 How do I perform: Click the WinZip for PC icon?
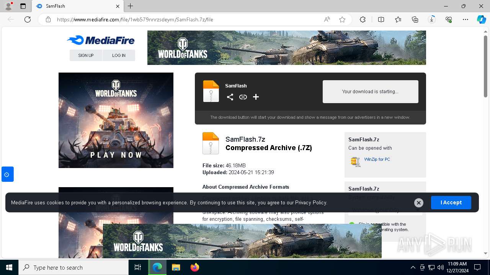click(x=356, y=162)
